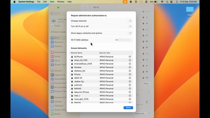Select the miss J network name
The image size is (210, 118).
click(77, 96)
